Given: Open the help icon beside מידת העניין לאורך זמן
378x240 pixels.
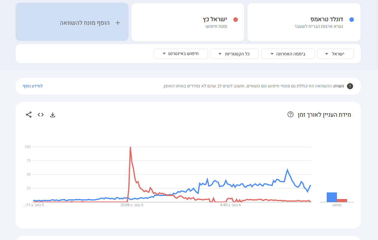Looking at the screenshot, I should (290, 115).
